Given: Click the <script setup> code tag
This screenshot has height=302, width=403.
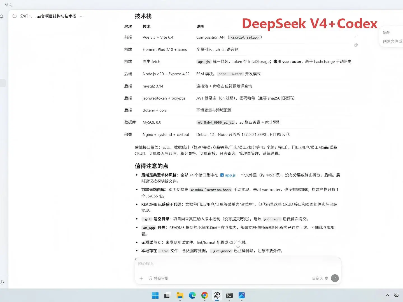Looking at the screenshot, I should 245,37.
